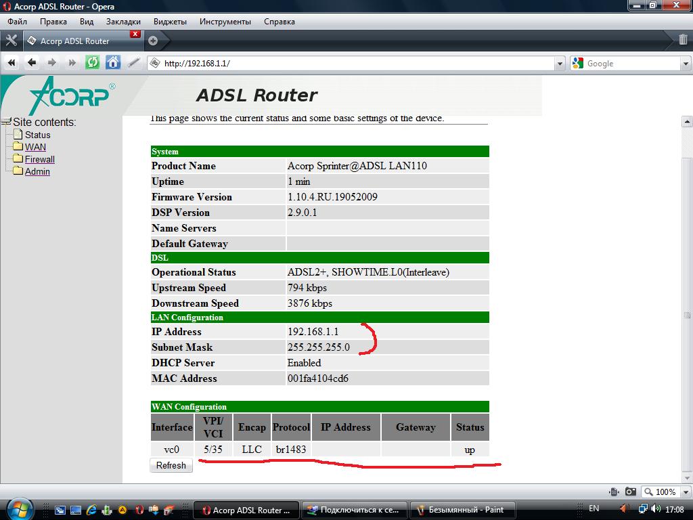The width and height of the screenshot is (693, 520).
Task: Click the Rewind navigation button
Action: (x=12, y=63)
